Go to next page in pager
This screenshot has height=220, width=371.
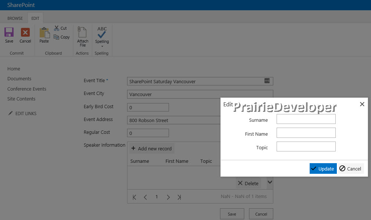click(x=168, y=197)
